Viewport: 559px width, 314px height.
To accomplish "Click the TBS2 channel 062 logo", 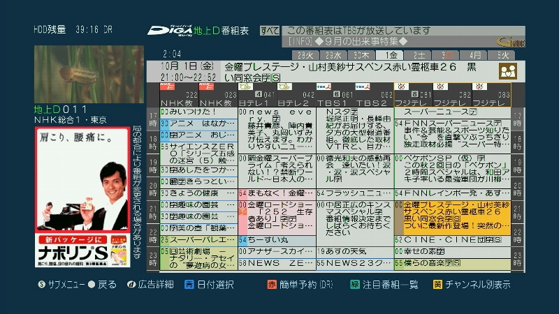I will 362,87.
